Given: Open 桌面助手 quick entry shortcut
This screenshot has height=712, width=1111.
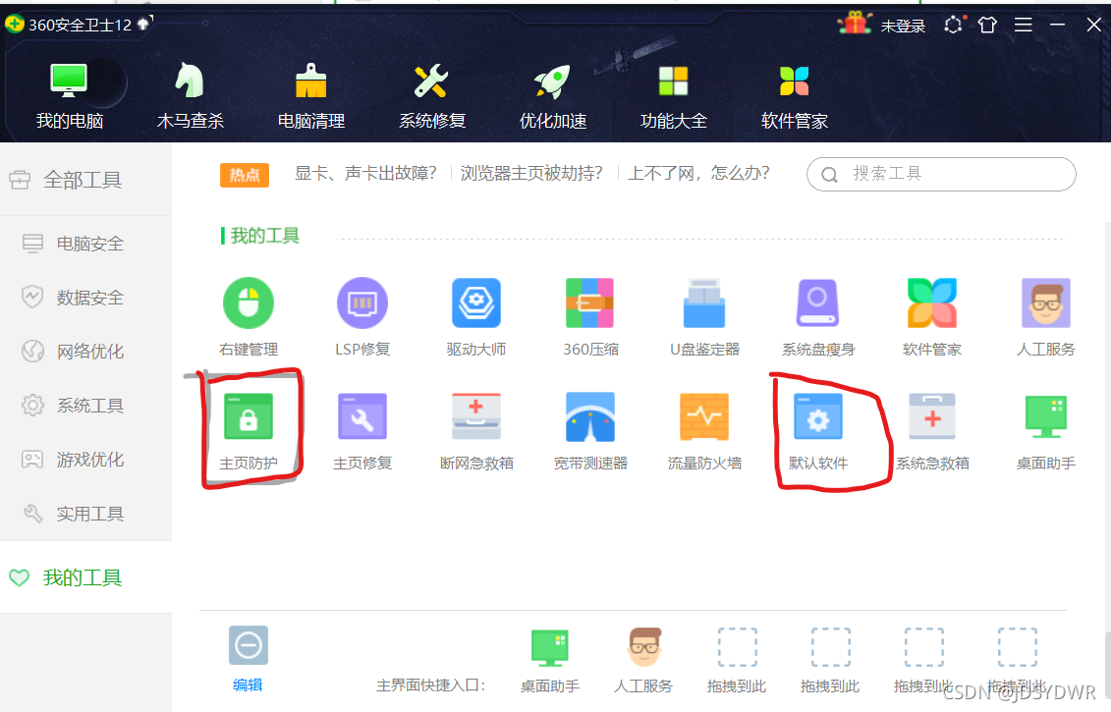Looking at the screenshot, I should 550,661.
